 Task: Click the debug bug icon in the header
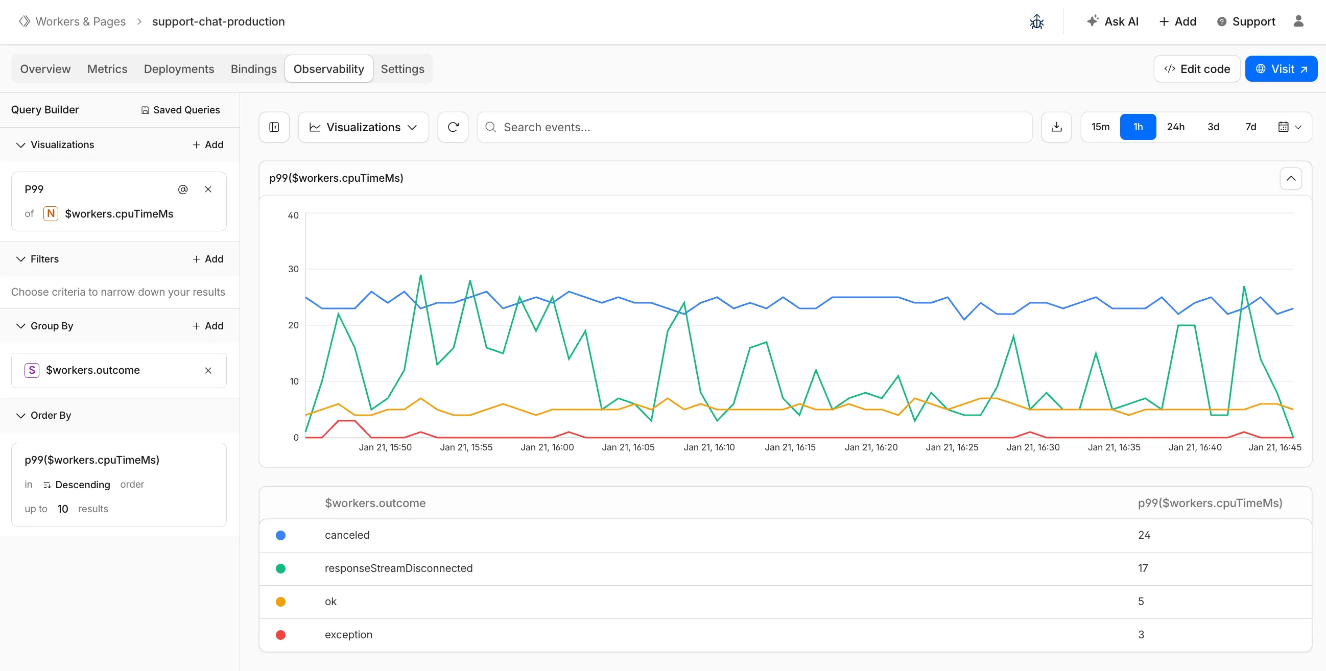click(1036, 21)
